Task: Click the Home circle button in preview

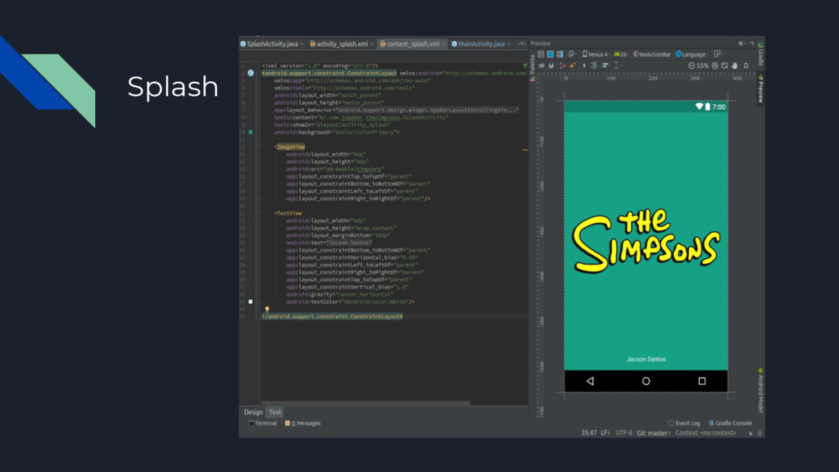Action: [646, 381]
